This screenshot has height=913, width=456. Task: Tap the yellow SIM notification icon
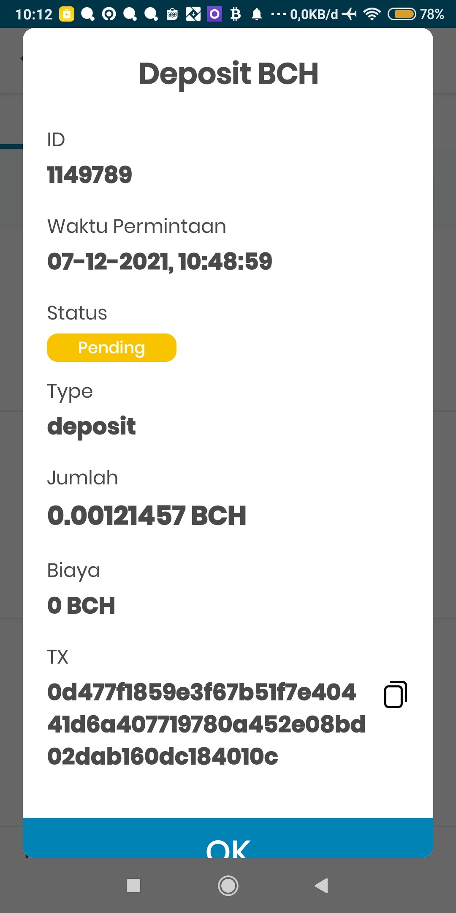coord(67,14)
